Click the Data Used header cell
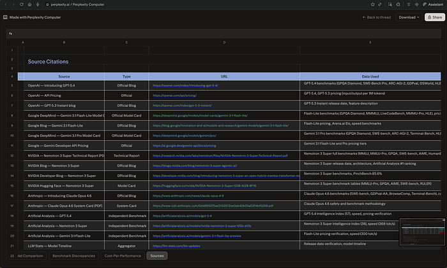Image resolution: width=447 pixels, height=268 pixels. pyautogui.click(x=370, y=76)
